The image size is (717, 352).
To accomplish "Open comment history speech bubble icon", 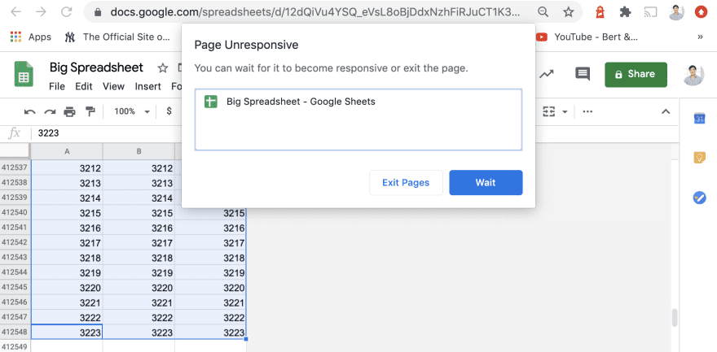I will click(583, 74).
